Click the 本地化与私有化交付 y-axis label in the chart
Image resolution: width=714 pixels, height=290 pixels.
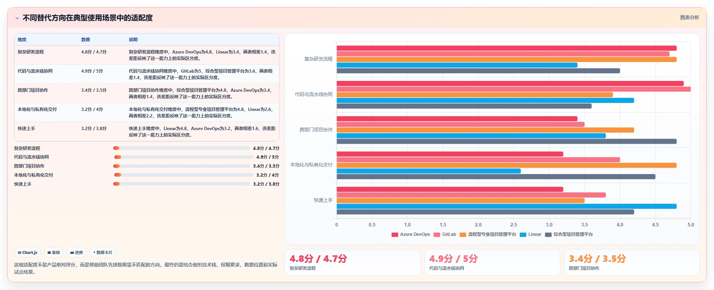pos(311,165)
